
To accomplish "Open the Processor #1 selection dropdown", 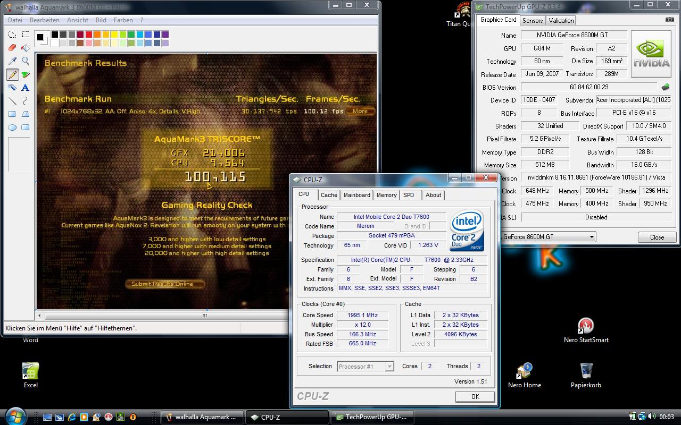I will point(366,366).
